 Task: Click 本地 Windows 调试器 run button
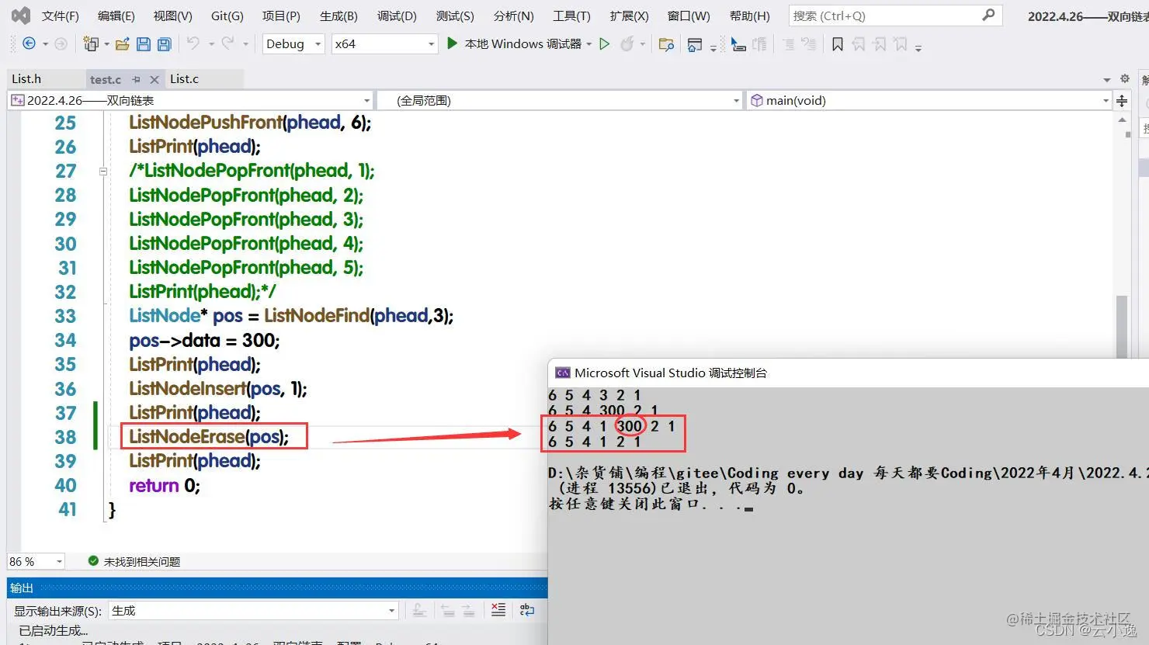pyautogui.click(x=514, y=44)
